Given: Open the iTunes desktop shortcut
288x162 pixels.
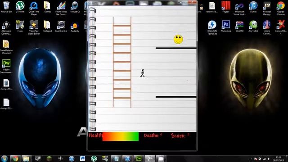Looking at the screenshot, I should (253, 7).
